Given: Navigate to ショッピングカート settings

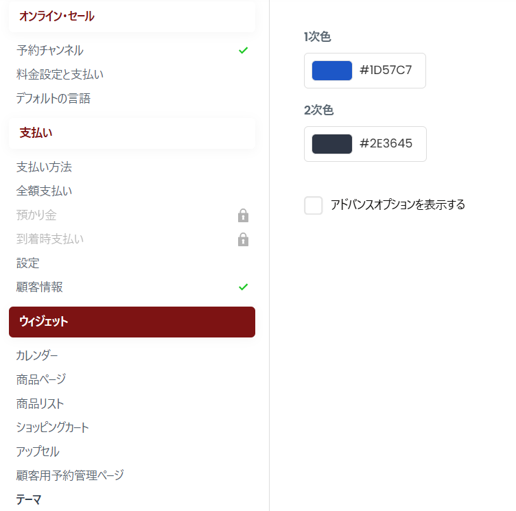Looking at the screenshot, I should click(x=53, y=427).
